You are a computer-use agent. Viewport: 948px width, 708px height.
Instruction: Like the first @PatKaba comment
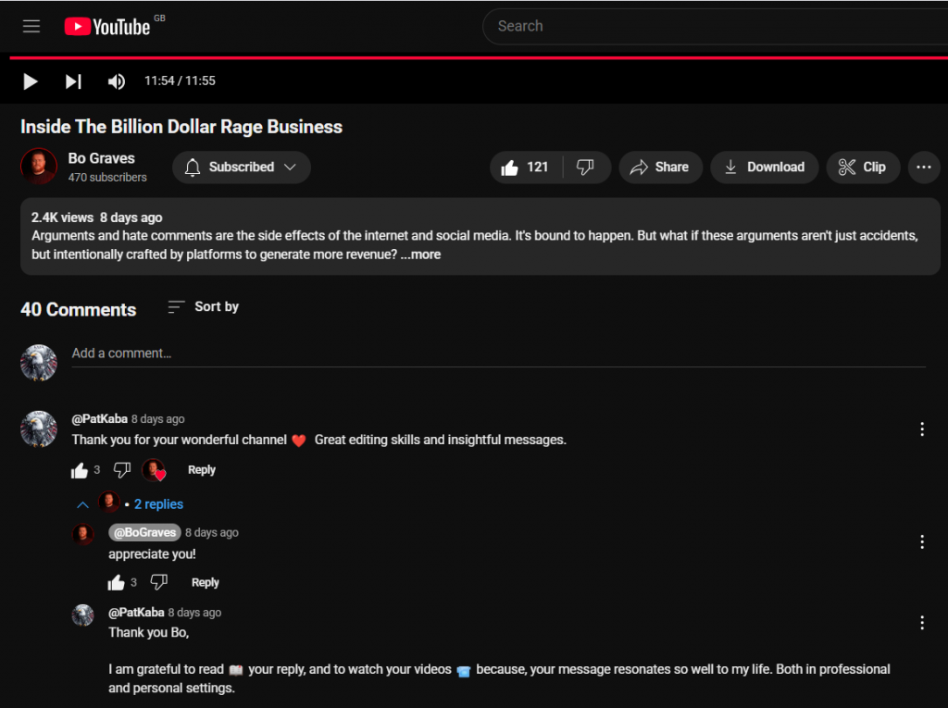pyautogui.click(x=80, y=470)
